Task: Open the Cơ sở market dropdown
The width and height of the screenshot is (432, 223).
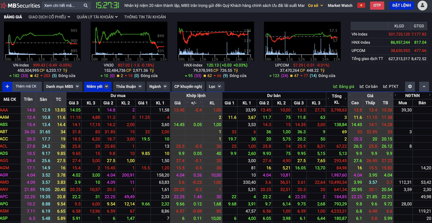Action: point(315,6)
